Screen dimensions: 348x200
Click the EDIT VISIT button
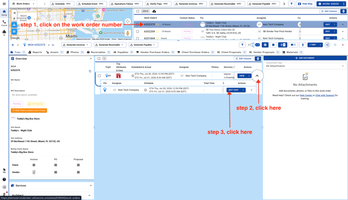click(234, 90)
